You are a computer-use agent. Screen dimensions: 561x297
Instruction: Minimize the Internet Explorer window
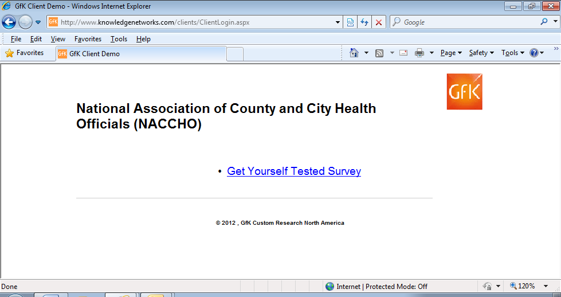pos(513,6)
